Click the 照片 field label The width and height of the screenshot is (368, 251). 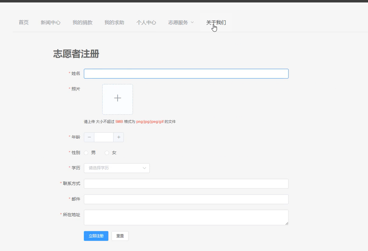pyautogui.click(x=76, y=89)
